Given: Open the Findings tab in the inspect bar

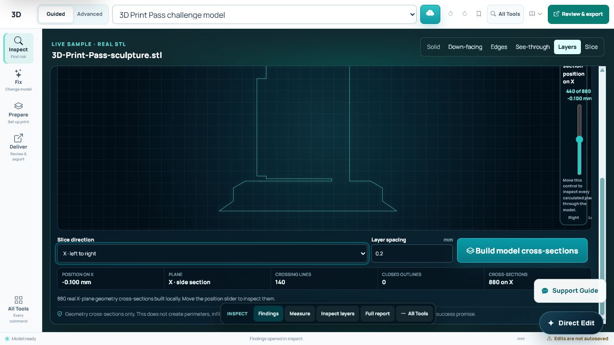Looking at the screenshot, I should [x=269, y=314].
